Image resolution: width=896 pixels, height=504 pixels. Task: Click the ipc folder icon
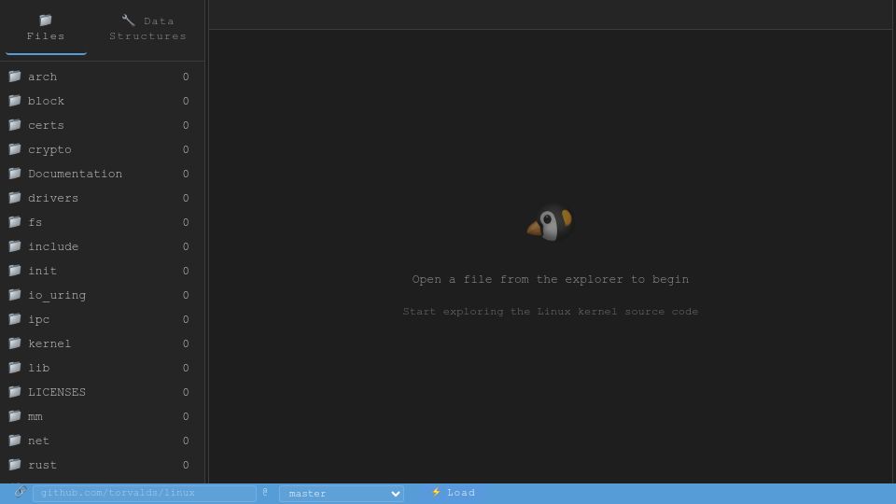click(x=15, y=319)
